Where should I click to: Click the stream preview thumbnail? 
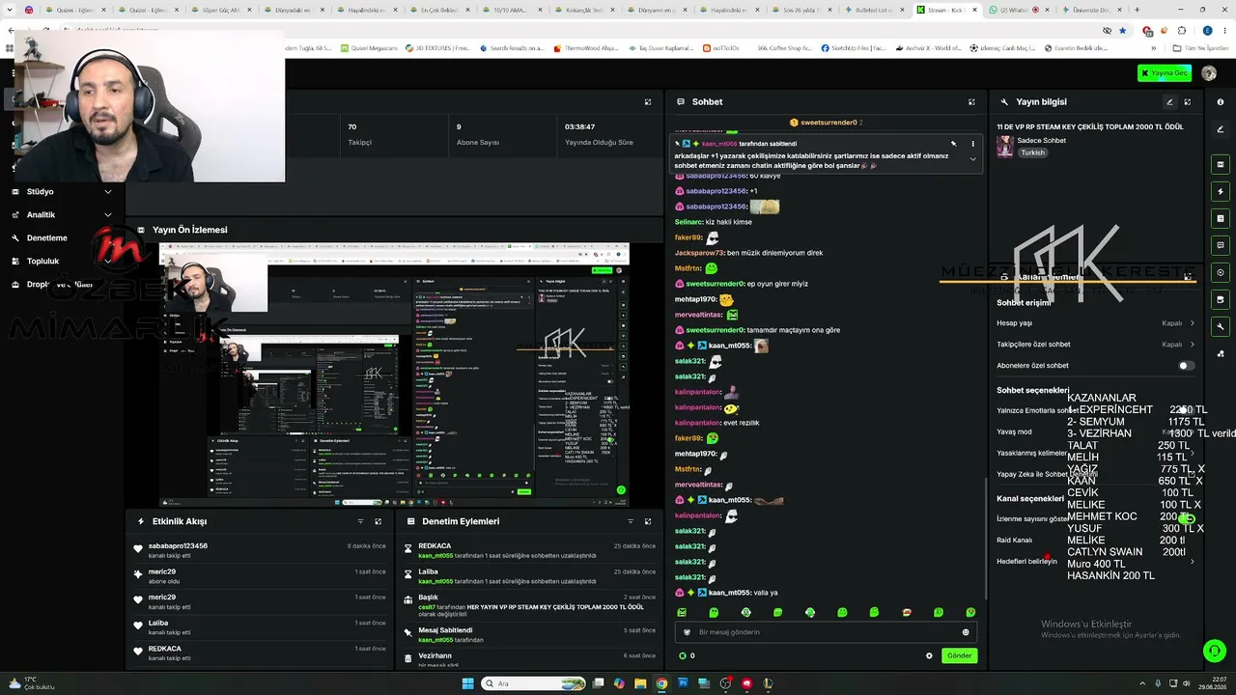point(394,375)
